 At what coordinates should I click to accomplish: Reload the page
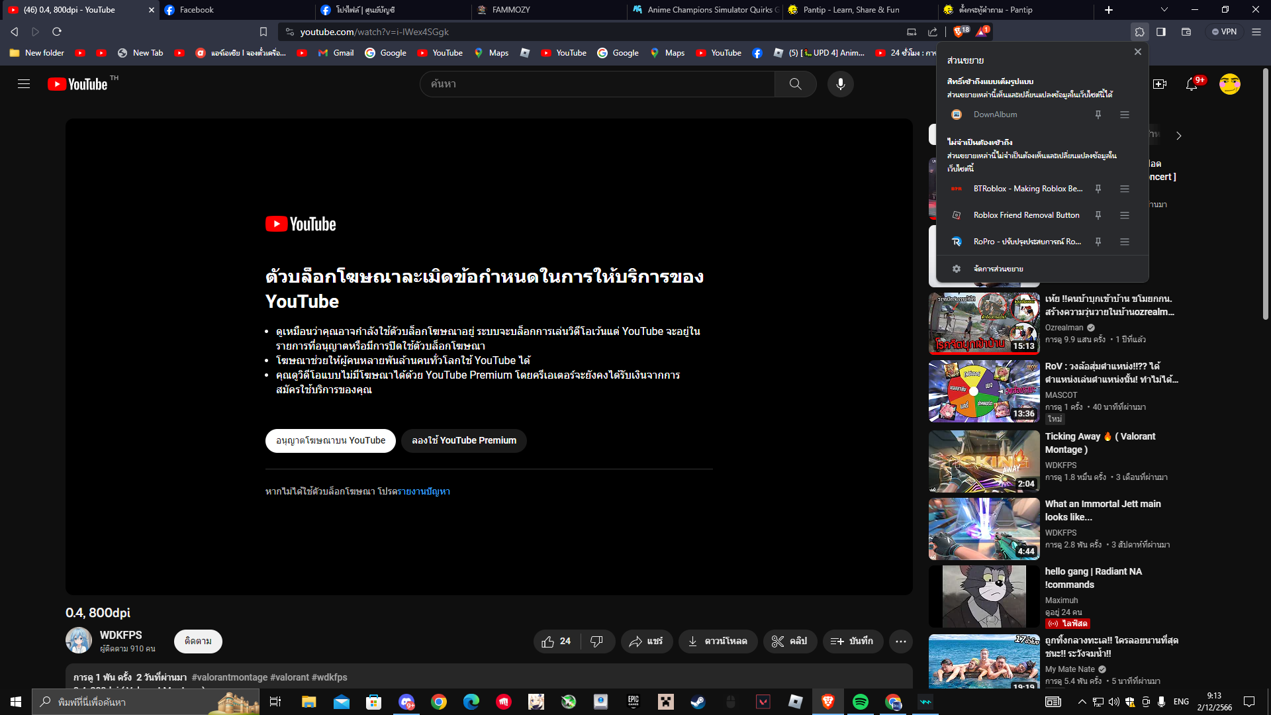(57, 32)
